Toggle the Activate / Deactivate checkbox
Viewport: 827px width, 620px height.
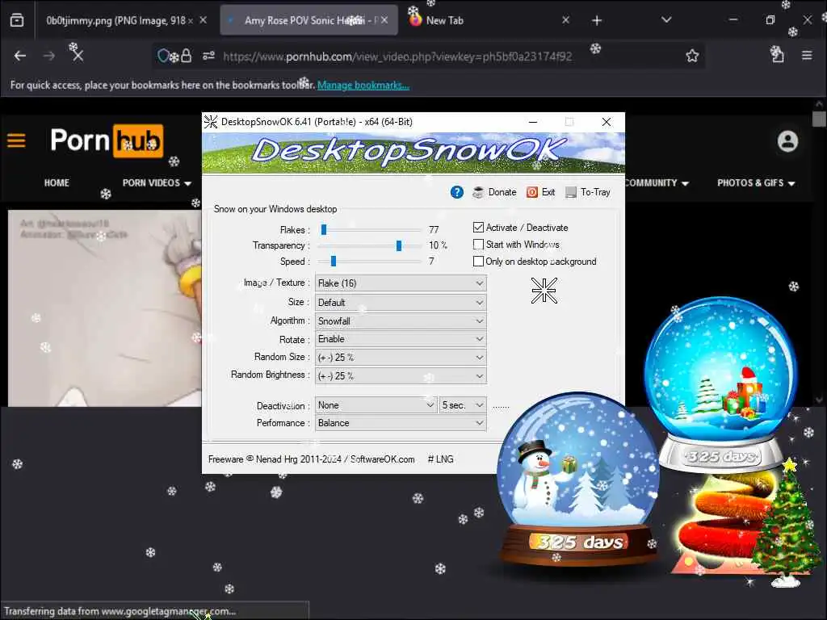pos(478,227)
